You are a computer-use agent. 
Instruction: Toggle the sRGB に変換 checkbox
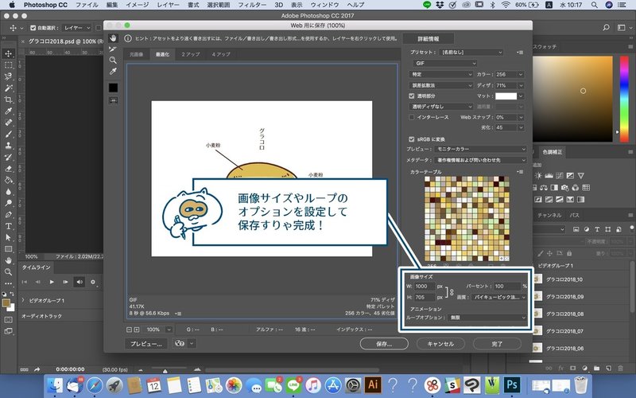[x=412, y=139]
